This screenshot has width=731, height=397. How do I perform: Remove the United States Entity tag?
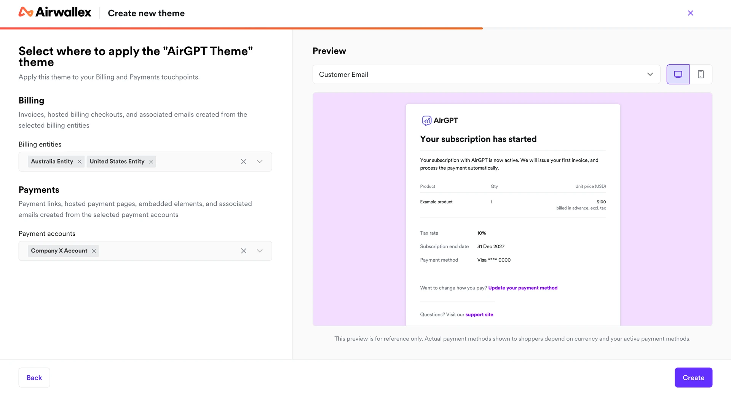pos(151,162)
